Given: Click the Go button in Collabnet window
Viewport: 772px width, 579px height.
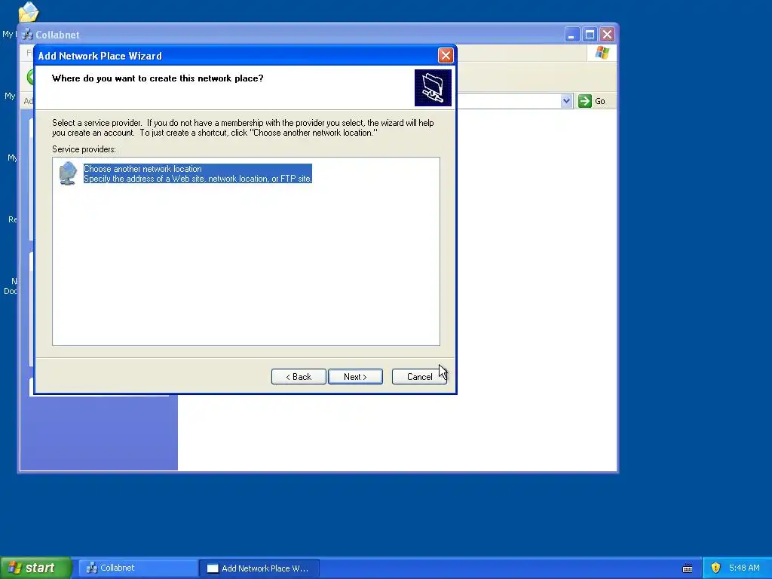Looking at the screenshot, I should (x=591, y=101).
